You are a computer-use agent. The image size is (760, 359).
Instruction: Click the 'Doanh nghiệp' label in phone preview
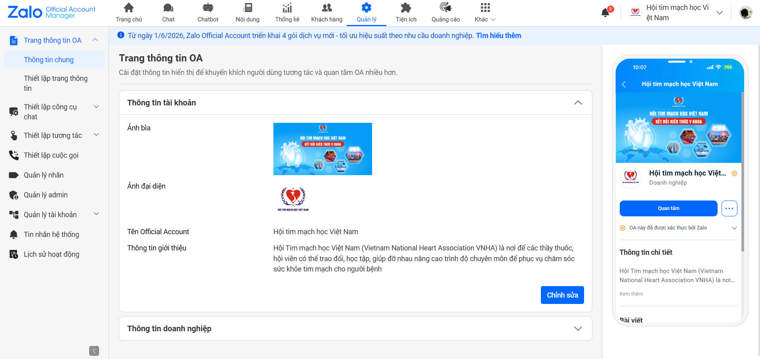click(x=668, y=183)
